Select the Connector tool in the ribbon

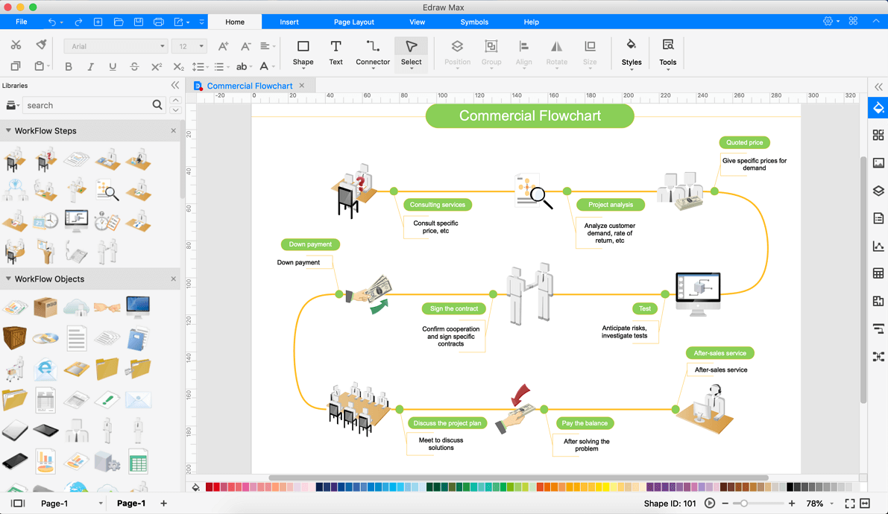pos(372,53)
